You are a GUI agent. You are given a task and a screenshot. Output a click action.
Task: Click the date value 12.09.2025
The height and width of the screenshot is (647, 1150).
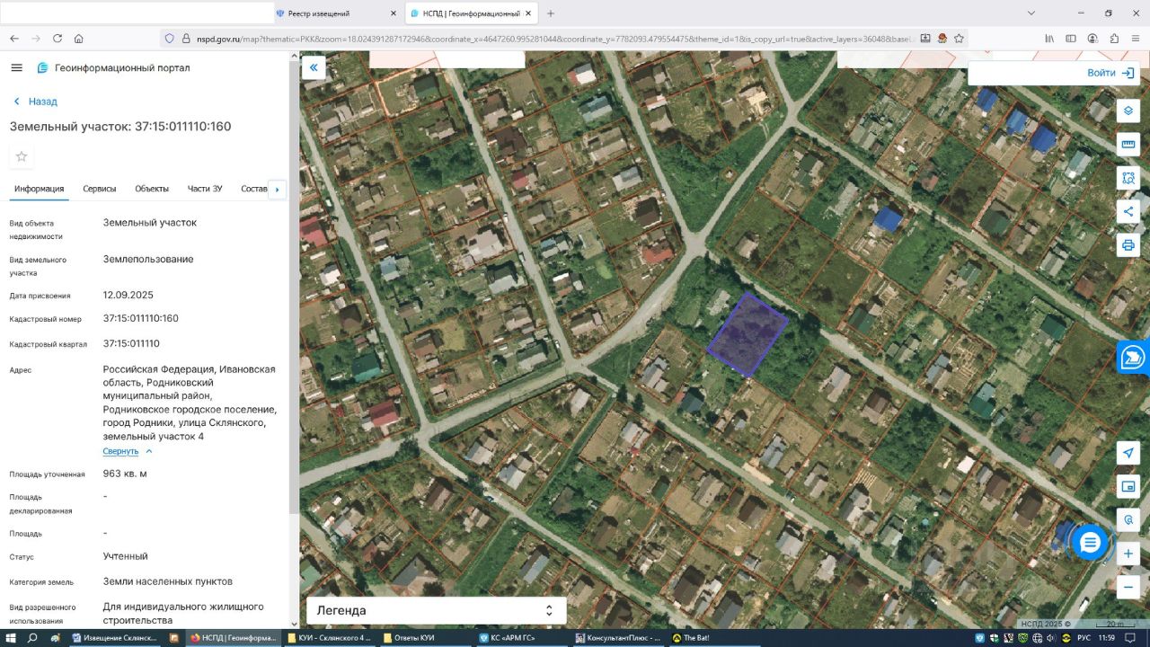(128, 295)
